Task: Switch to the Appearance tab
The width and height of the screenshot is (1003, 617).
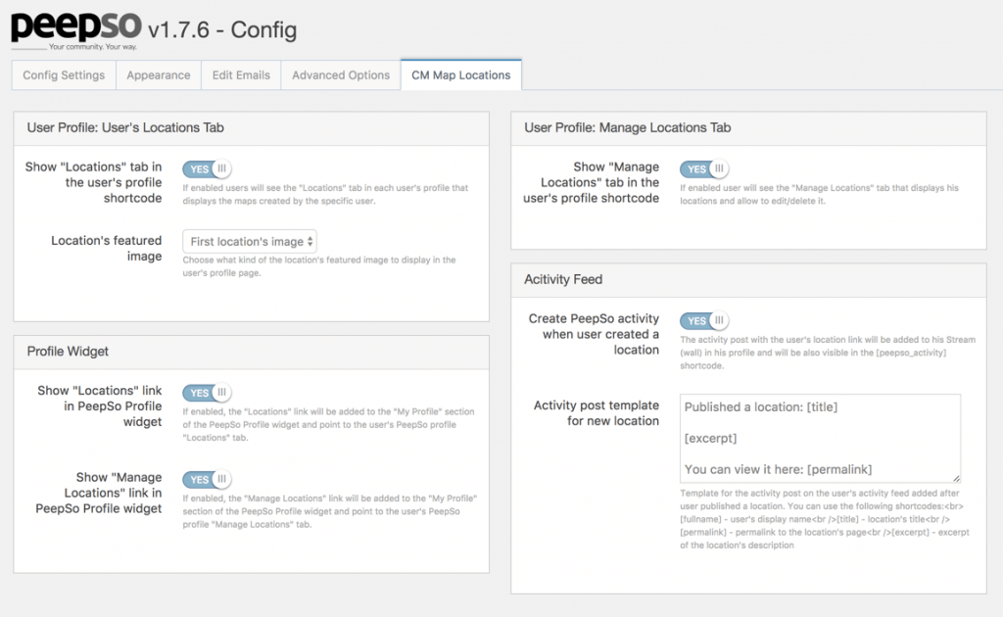Action: (x=159, y=75)
